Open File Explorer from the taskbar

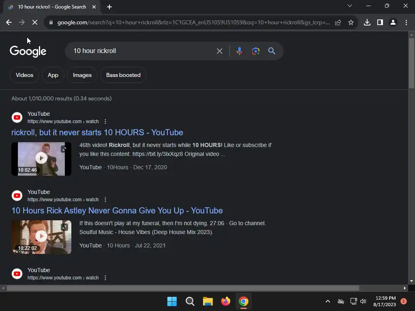point(208,301)
